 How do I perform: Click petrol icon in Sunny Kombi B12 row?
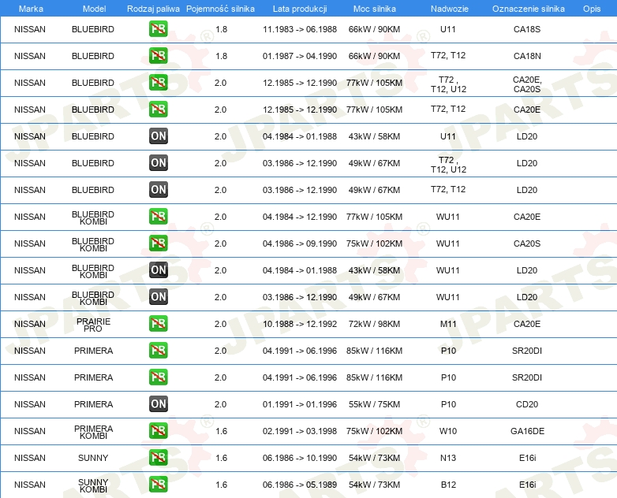click(x=158, y=485)
